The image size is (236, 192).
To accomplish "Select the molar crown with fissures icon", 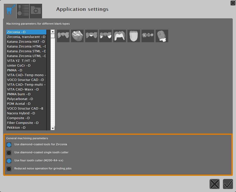I will tap(77, 36).
